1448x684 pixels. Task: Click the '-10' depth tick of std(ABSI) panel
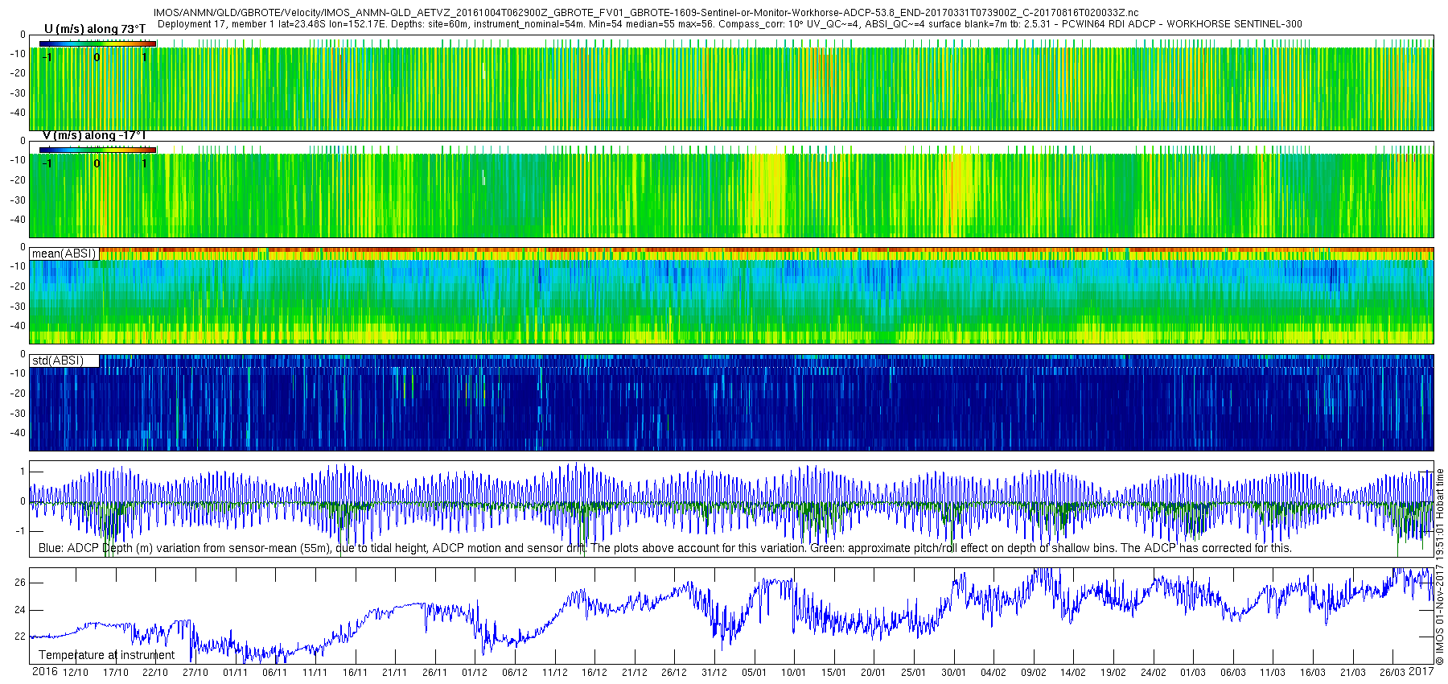[17, 373]
